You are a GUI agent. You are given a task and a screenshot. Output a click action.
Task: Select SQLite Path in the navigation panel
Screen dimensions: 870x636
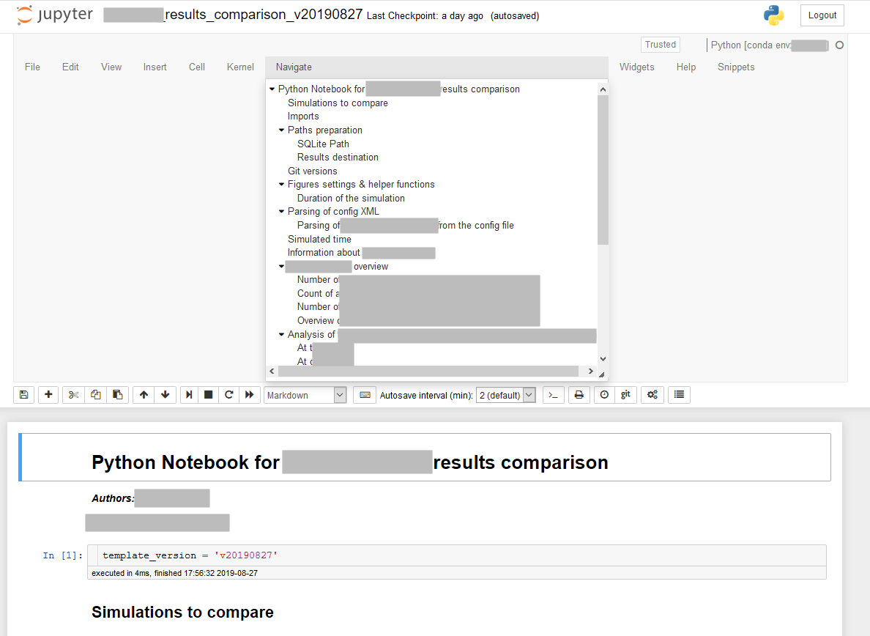(323, 144)
